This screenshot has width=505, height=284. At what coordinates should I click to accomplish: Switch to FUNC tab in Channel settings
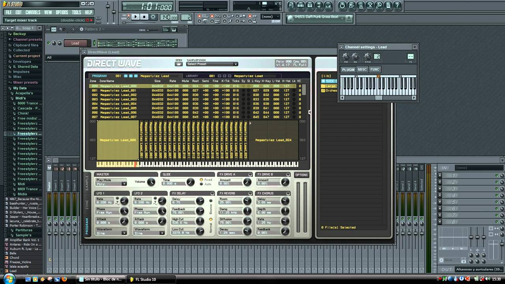pyautogui.click(x=375, y=69)
